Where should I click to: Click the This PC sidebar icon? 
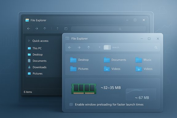[x=29, y=48]
